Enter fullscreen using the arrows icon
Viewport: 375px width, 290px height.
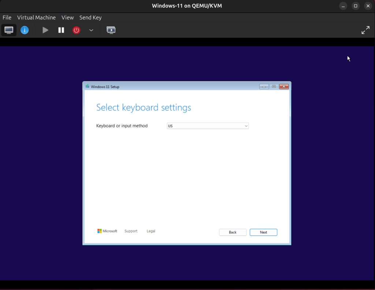(x=365, y=30)
